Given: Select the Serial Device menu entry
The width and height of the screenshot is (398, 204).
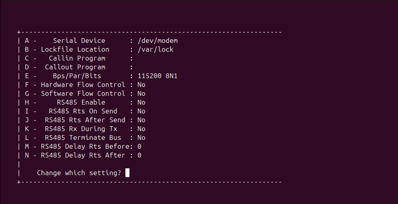Looking at the screenshot, I should 79,41.
